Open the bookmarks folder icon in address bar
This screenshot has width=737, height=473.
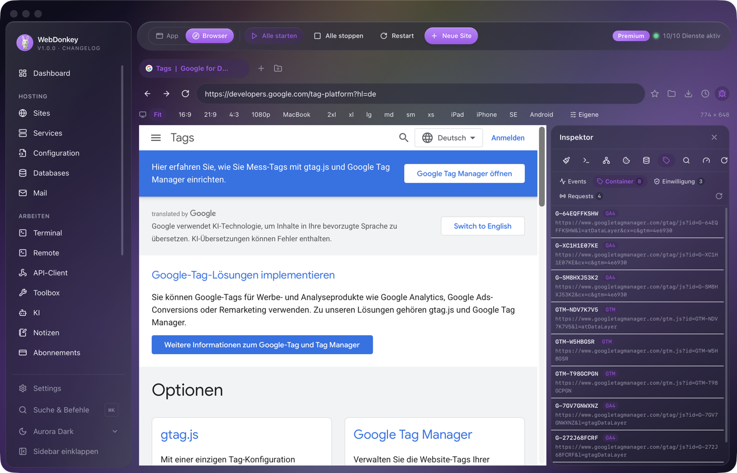672,94
